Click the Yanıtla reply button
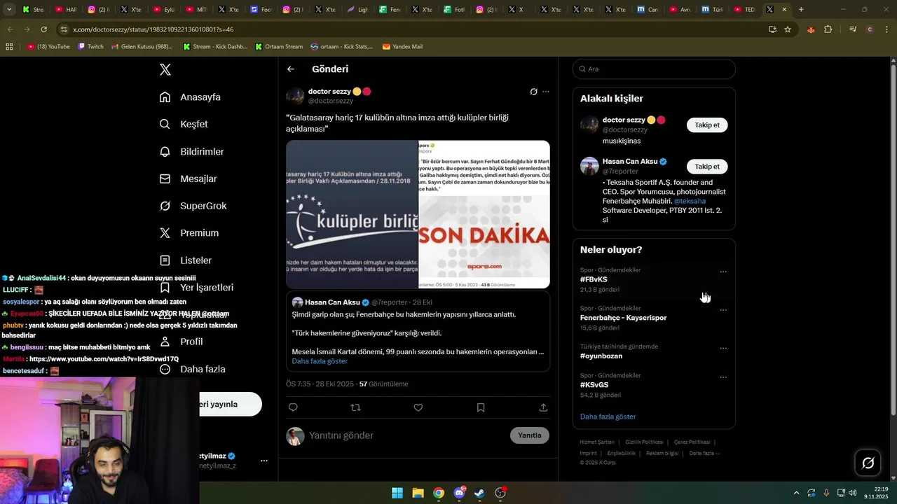 pos(530,435)
